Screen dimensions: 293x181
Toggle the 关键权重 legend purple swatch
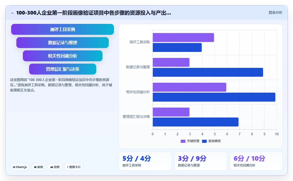pyautogui.click(x=183, y=141)
